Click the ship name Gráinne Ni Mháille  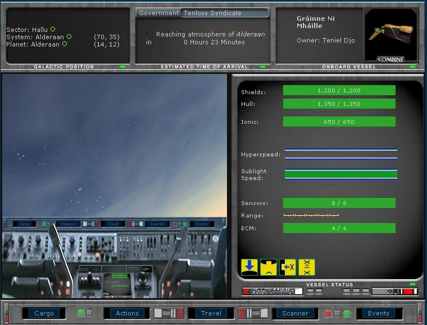tap(316, 22)
